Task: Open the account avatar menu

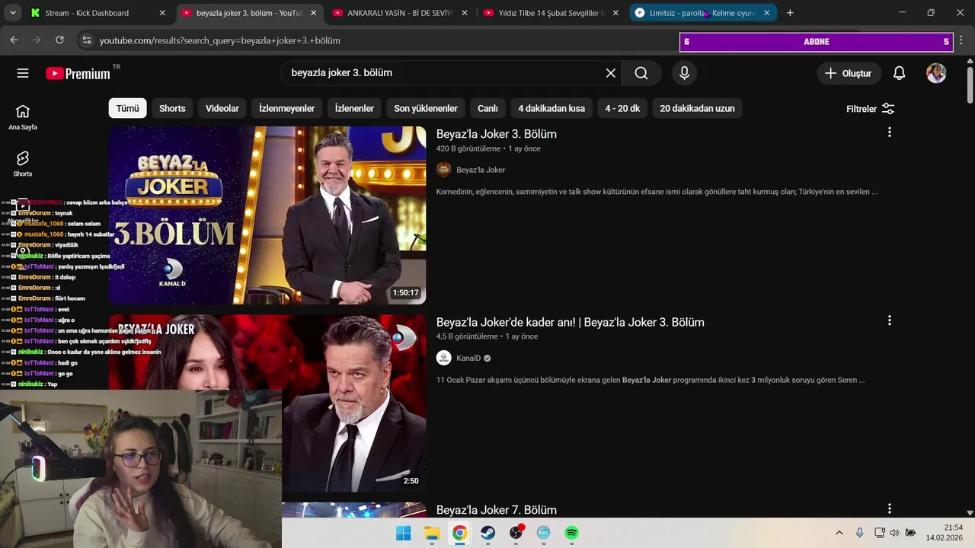Action: click(936, 73)
